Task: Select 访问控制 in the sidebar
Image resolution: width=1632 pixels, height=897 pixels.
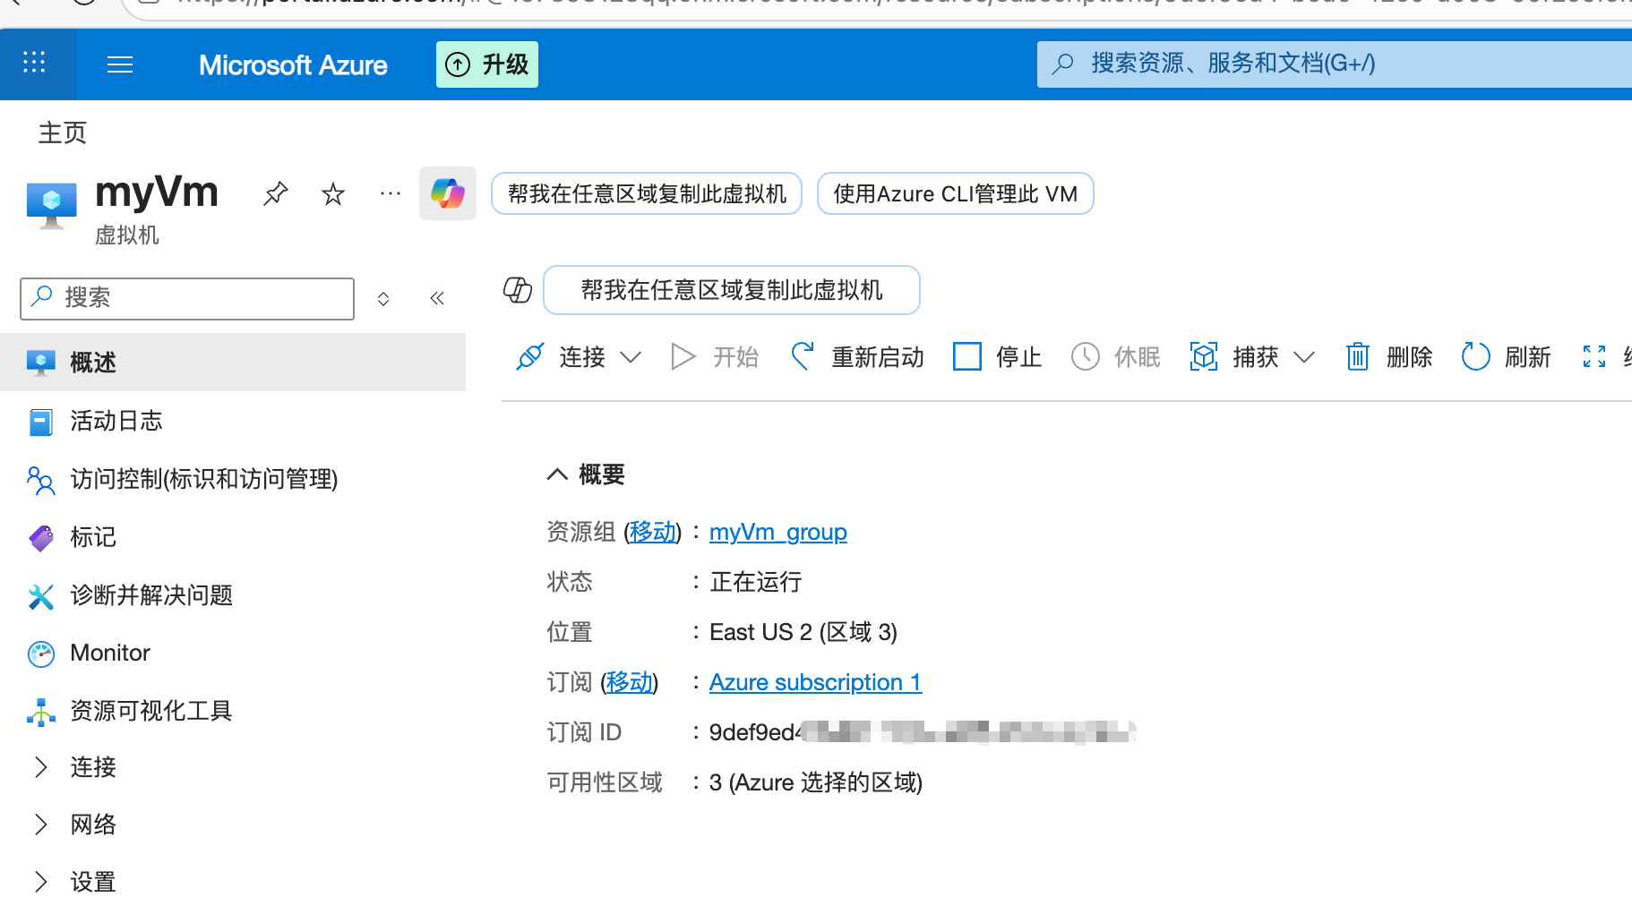Action: [203, 479]
